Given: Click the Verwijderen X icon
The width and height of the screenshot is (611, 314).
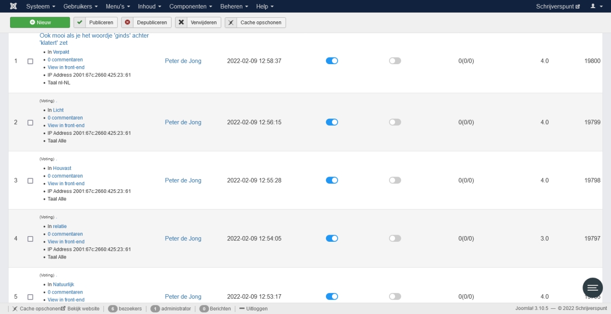Looking at the screenshot, I should point(181,22).
